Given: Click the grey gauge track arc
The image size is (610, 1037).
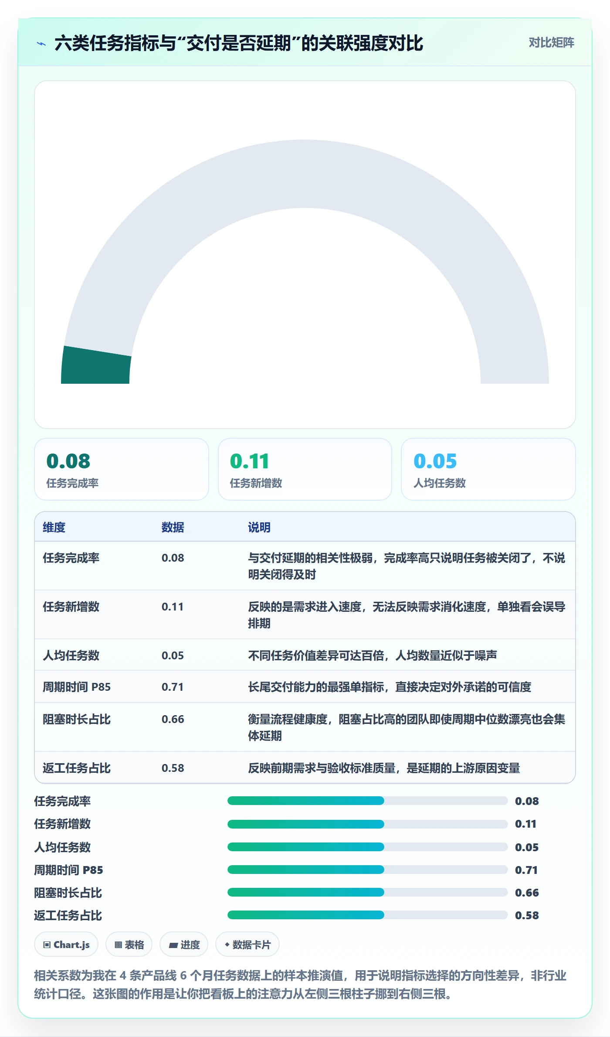Looking at the screenshot, I should (305, 174).
